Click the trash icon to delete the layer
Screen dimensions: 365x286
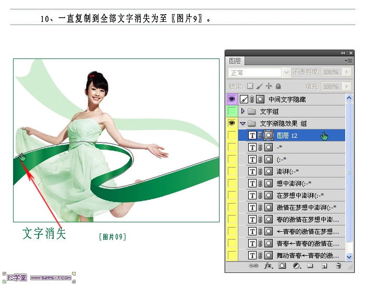tap(339, 266)
